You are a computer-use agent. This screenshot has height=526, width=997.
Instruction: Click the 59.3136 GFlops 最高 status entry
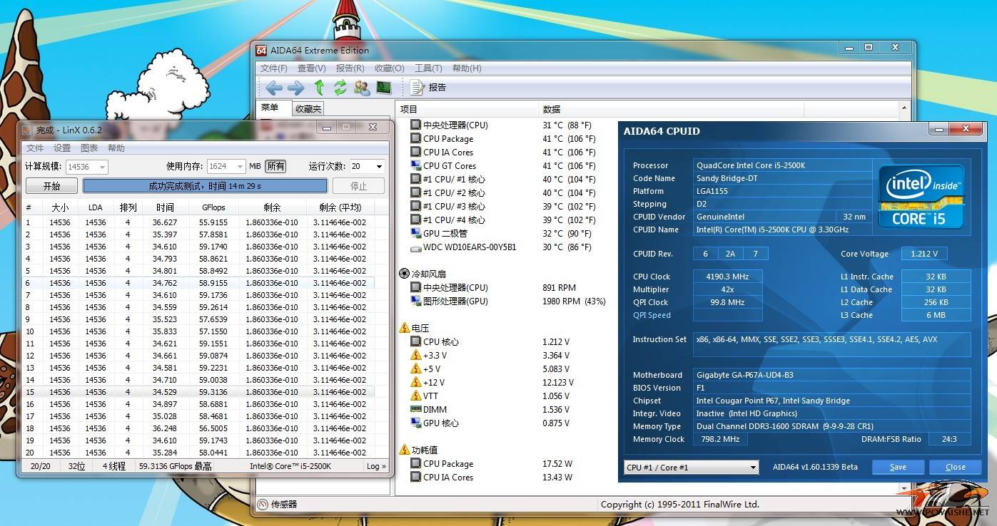point(175,466)
